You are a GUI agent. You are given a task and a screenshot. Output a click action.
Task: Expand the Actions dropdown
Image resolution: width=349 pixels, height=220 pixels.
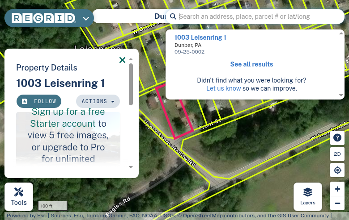[x=98, y=101]
